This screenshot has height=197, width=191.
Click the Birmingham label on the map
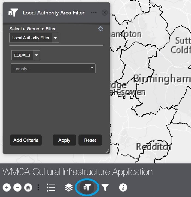coord(162,79)
